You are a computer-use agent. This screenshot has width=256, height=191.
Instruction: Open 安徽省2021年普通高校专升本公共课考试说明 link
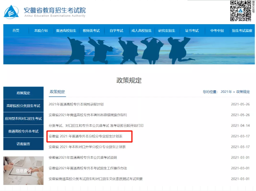tap(83, 158)
